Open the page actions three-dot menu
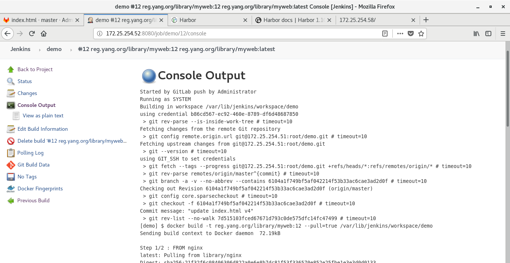 400,34
